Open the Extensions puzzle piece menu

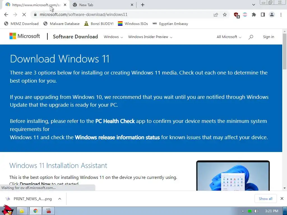point(254,15)
